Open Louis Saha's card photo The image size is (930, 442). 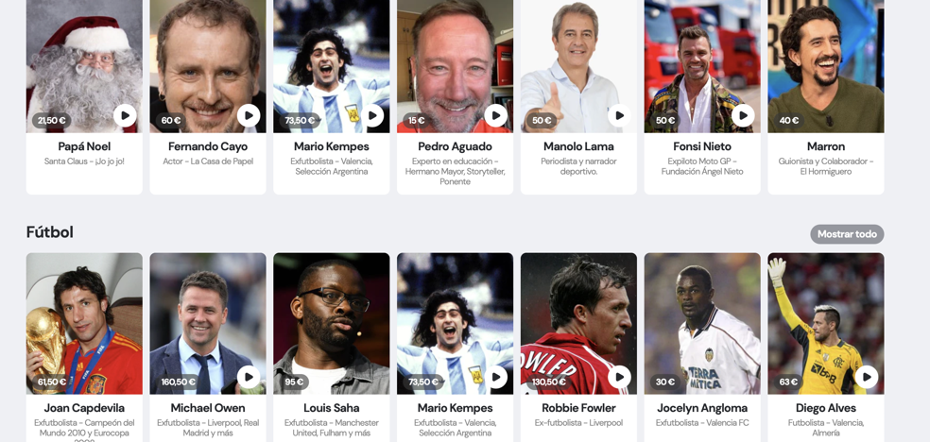[x=332, y=324]
